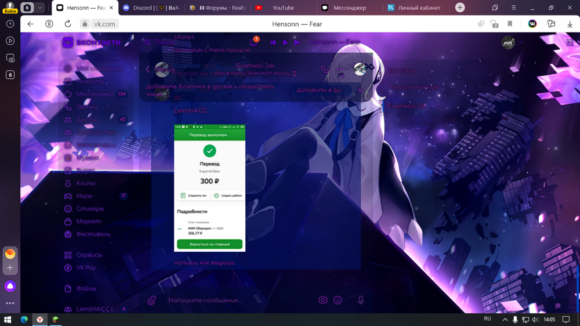The height and width of the screenshot is (326, 580).
Task: Click Назад to leave the chat
Action: (160, 69)
